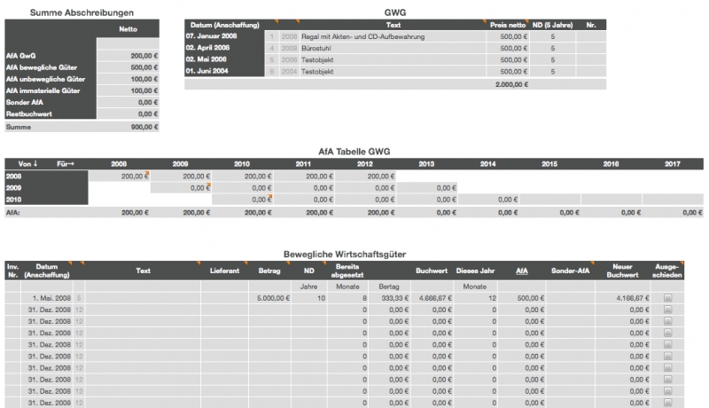Click the GWG total 2.000,00 € cell
This screenshot has height=408, width=709.
pos(510,84)
